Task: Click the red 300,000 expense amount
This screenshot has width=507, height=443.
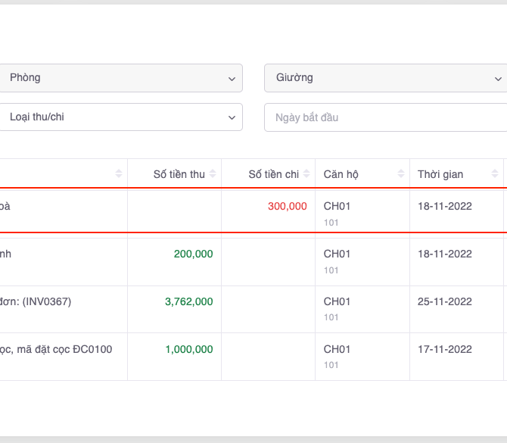Action: coord(287,206)
